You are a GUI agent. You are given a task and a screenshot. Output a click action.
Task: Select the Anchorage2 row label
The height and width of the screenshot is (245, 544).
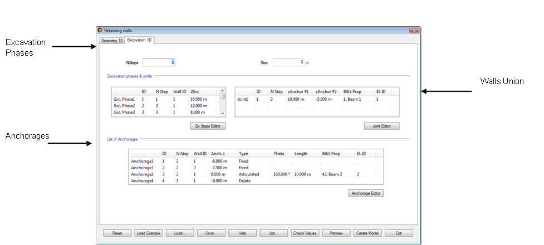[142, 168]
